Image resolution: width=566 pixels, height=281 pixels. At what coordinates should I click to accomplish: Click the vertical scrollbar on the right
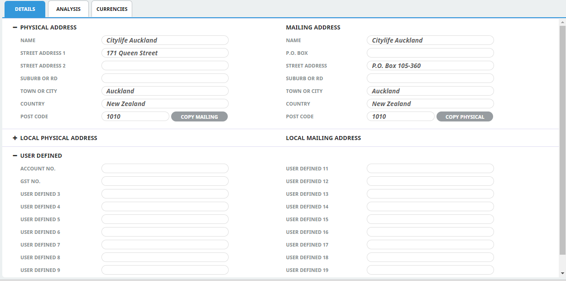[x=562, y=136]
